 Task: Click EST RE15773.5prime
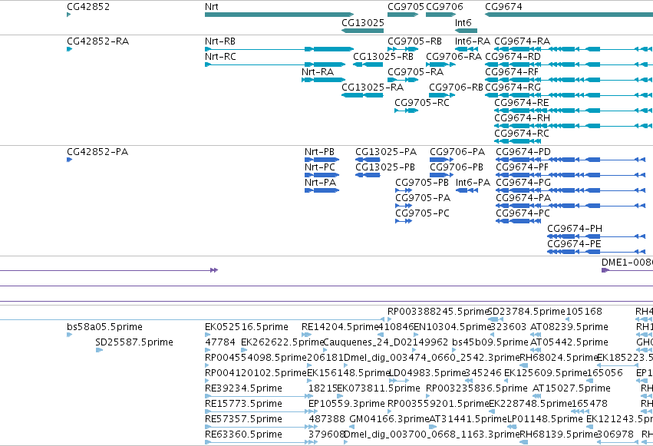click(262, 412)
